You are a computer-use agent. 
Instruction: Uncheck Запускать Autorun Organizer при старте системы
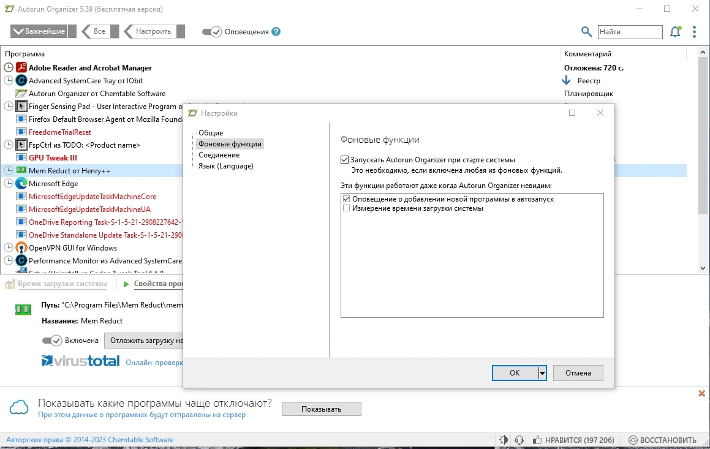pyautogui.click(x=344, y=160)
